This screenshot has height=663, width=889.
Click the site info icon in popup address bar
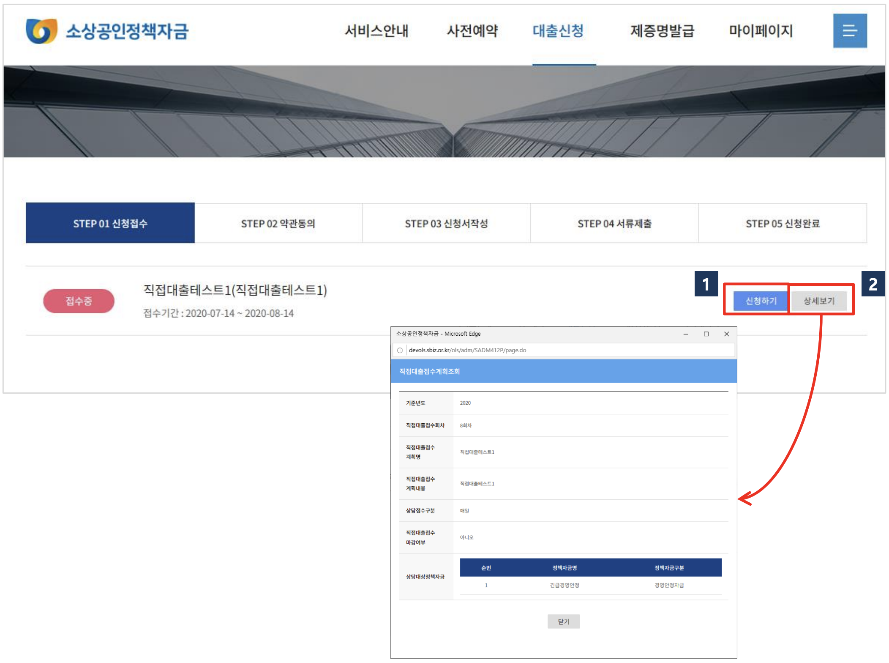(x=400, y=350)
